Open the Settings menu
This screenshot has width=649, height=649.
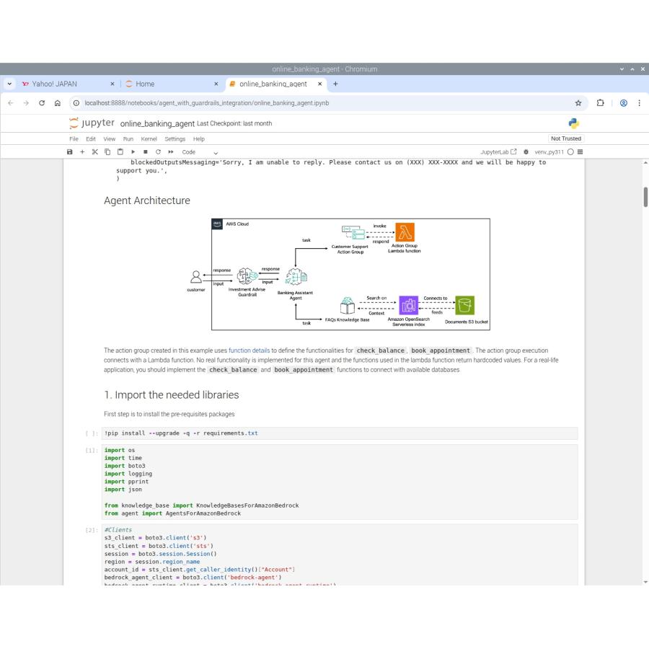175,138
